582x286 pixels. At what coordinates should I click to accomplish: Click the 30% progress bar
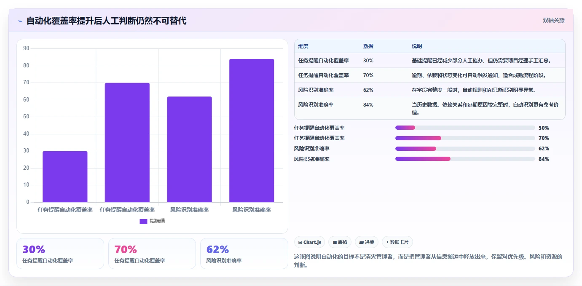click(465, 128)
